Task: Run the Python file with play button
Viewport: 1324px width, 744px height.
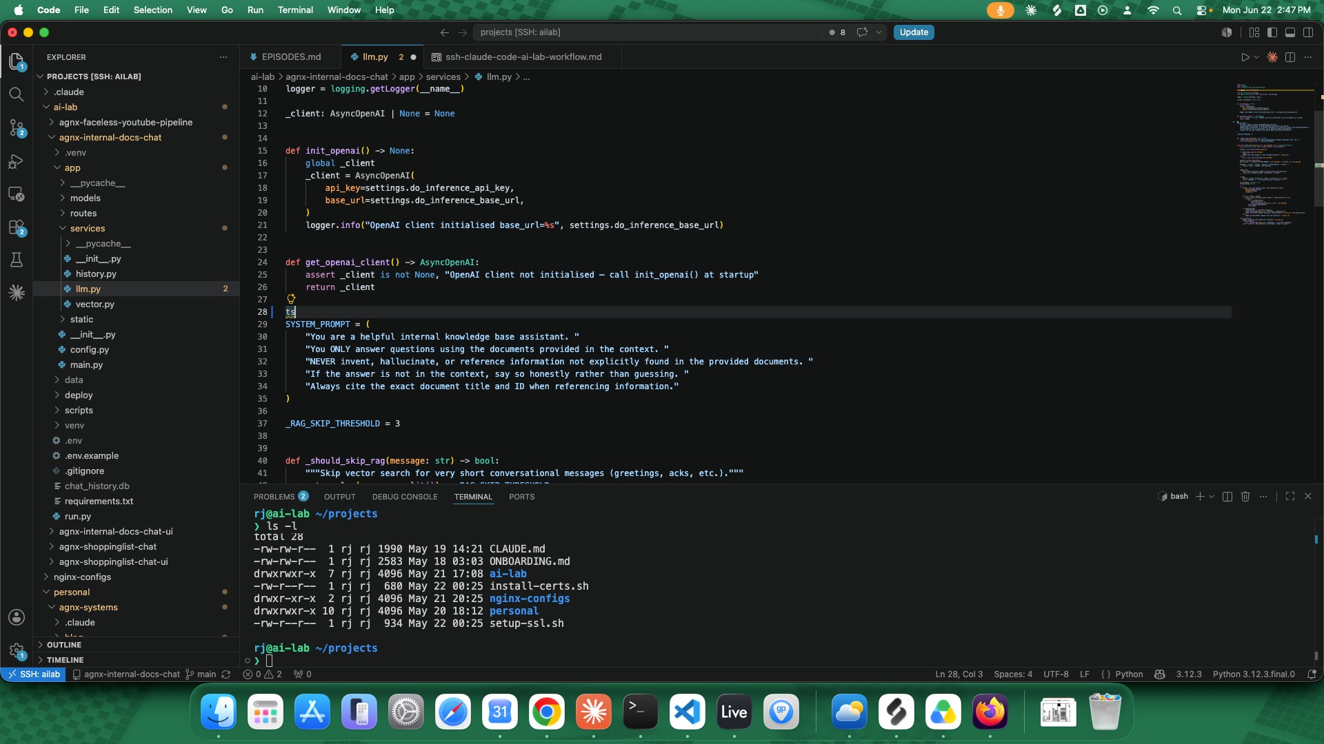Action: point(1245,57)
